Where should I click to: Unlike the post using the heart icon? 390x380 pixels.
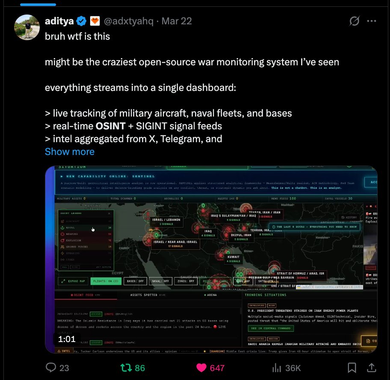(x=201, y=368)
